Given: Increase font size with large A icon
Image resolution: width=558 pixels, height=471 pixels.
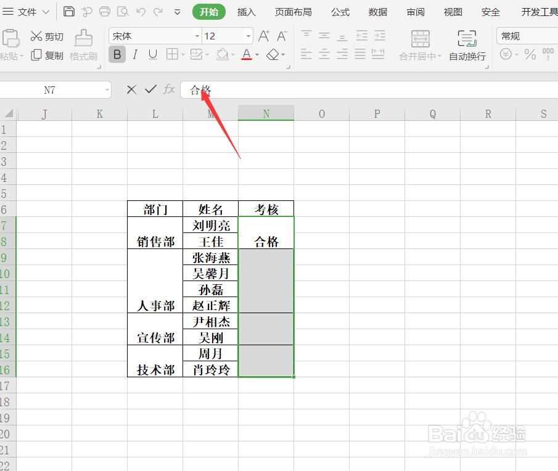Looking at the screenshot, I should [x=264, y=36].
